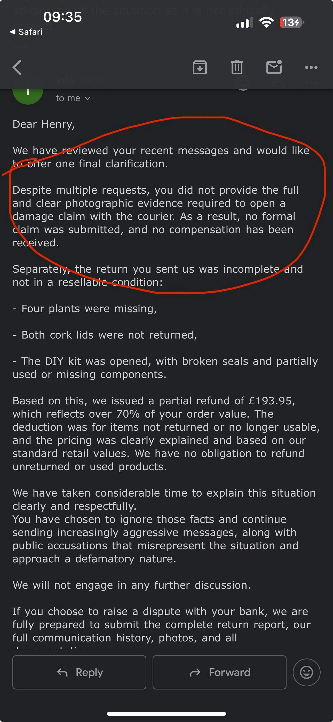Tap the Wi-Fi icon in the status bar
The image size is (333, 722).
(266, 22)
